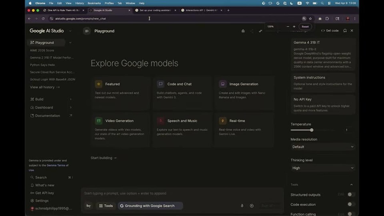Click the prompt text input area
This screenshot has width=384, height=216.
[182, 193]
